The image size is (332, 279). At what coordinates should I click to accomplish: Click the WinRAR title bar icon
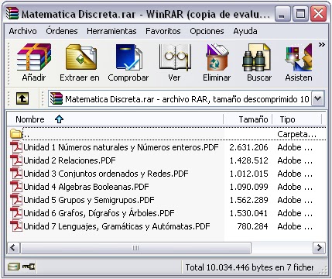tap(12, 13)
